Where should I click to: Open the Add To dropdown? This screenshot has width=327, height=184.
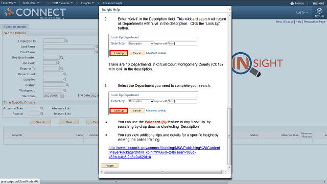pos(301,12)
